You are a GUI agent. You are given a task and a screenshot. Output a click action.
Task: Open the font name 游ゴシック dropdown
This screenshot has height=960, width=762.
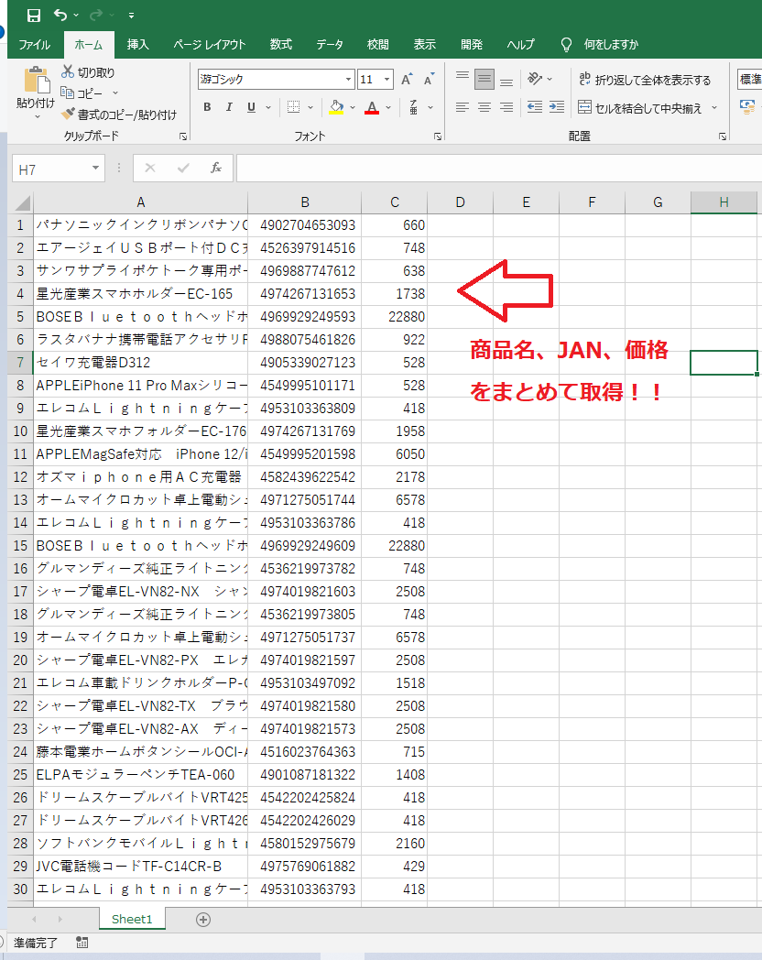click(348, 80)
